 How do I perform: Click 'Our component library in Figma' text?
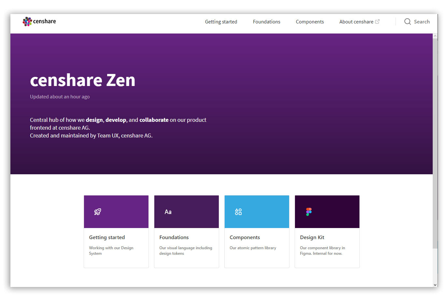click(x=323, y=251)
